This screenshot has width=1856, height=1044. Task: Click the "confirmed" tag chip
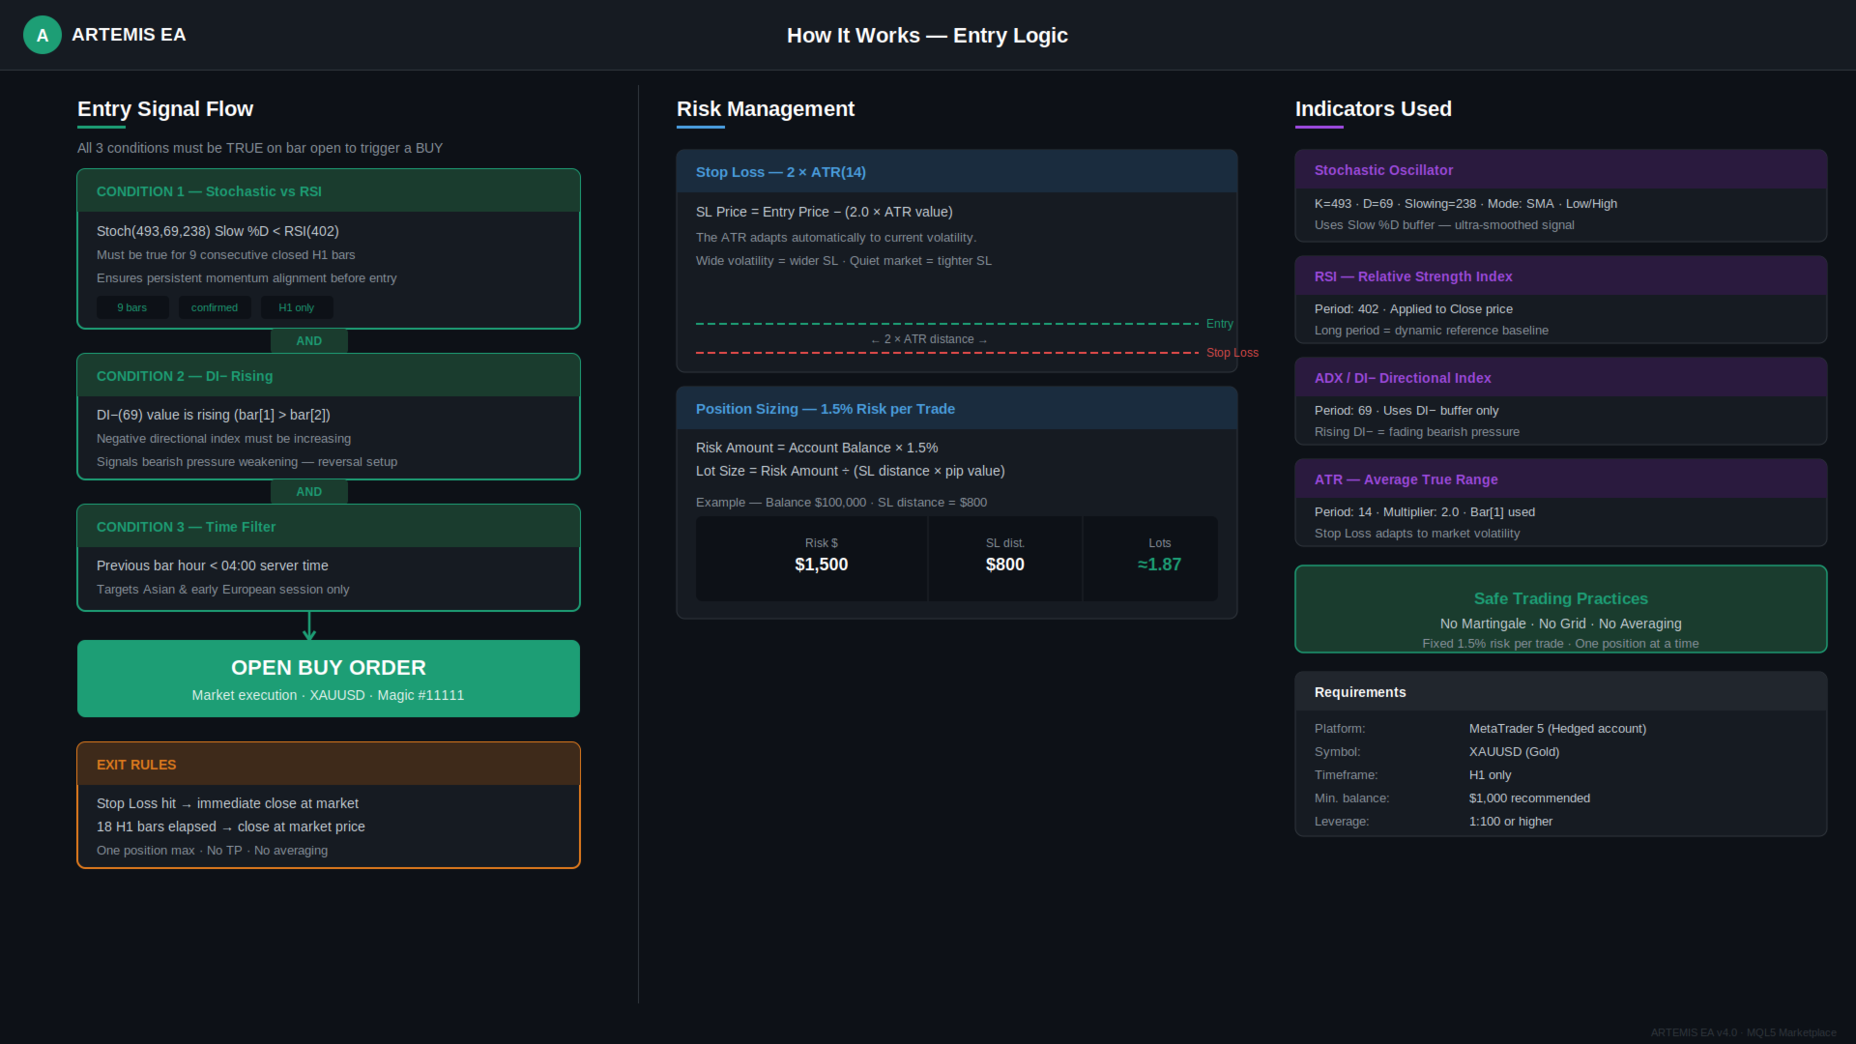click(x=215, y=307)
